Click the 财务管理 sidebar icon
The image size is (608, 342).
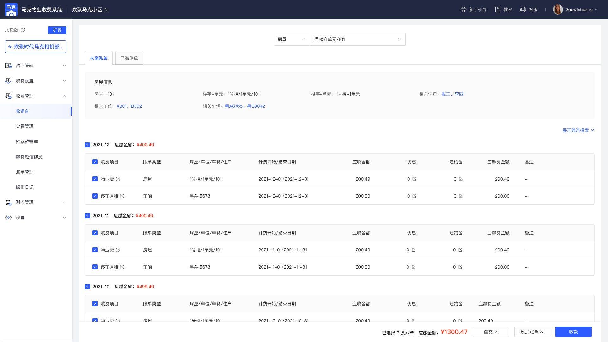pyautogui.click(x=9, y=202)
